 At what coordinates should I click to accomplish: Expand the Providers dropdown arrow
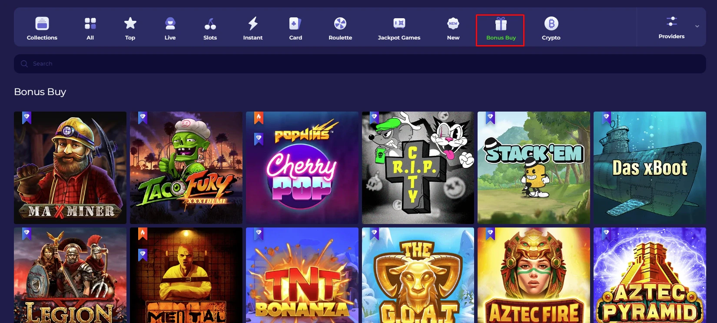pyautogui.click(x=697, y=26)
